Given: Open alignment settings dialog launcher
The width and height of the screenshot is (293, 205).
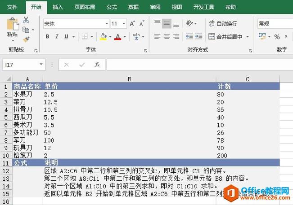Looking at the screenshot, I should [x=250, y=51].
